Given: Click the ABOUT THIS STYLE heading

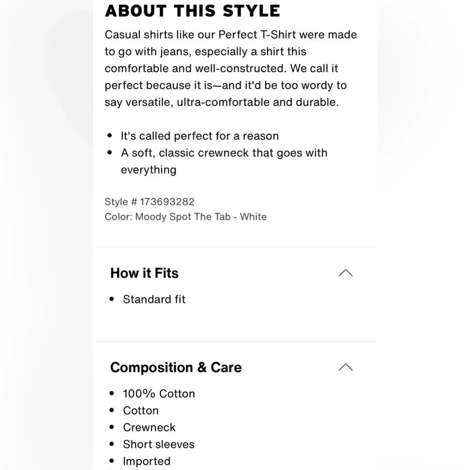Looking at the screenshot, I should click(192, 10).
